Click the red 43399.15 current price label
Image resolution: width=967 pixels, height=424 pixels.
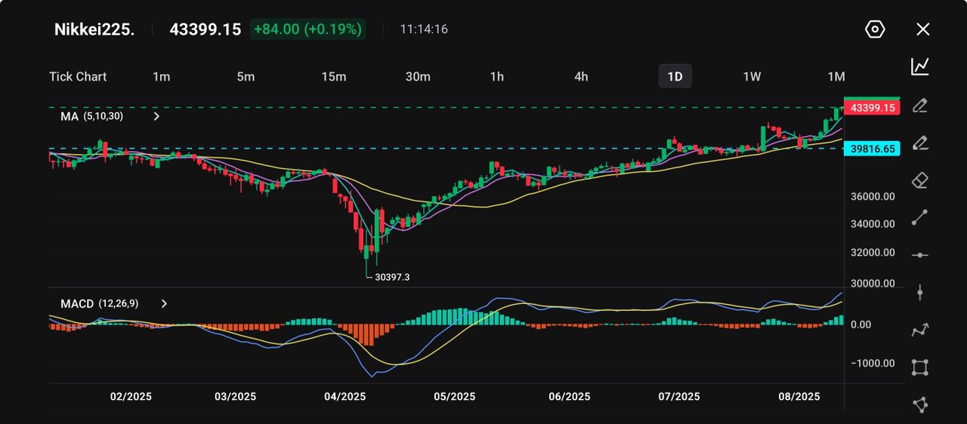872,108
